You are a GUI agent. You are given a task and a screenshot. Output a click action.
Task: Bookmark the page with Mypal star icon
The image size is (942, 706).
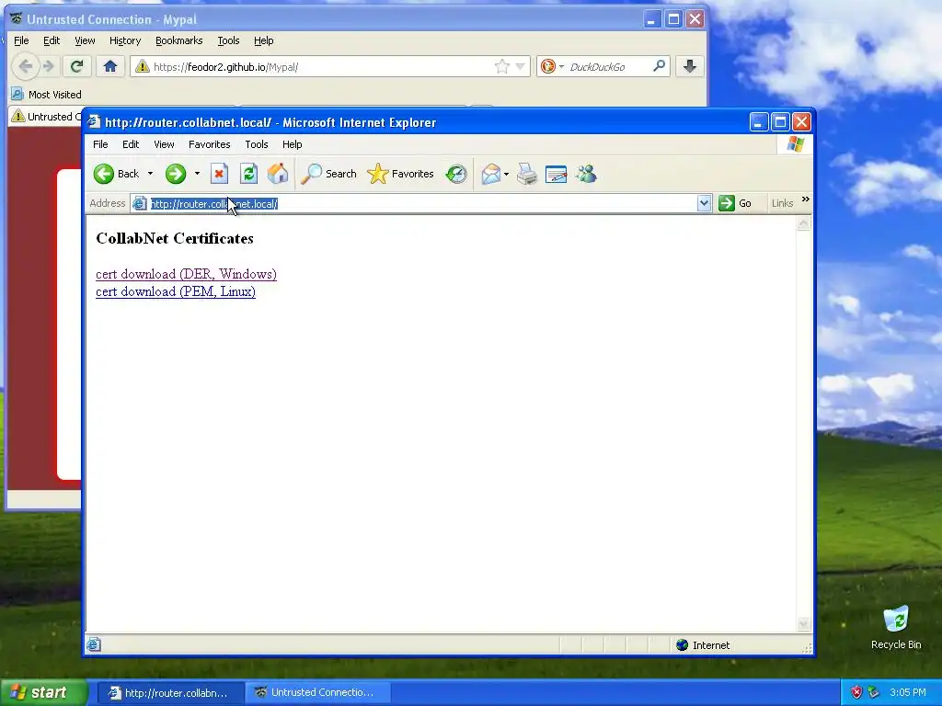pyautogui.click(x=501, y=66)
